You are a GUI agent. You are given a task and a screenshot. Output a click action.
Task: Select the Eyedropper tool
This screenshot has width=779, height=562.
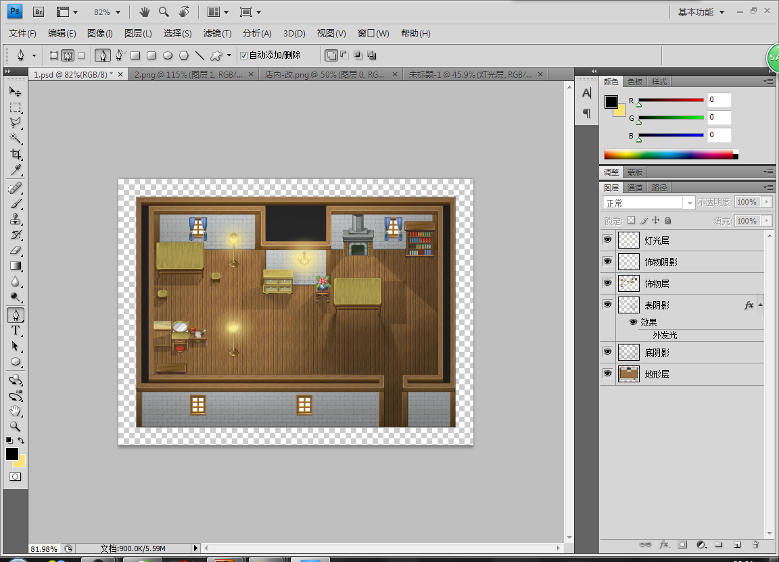[x=16, y=170]
